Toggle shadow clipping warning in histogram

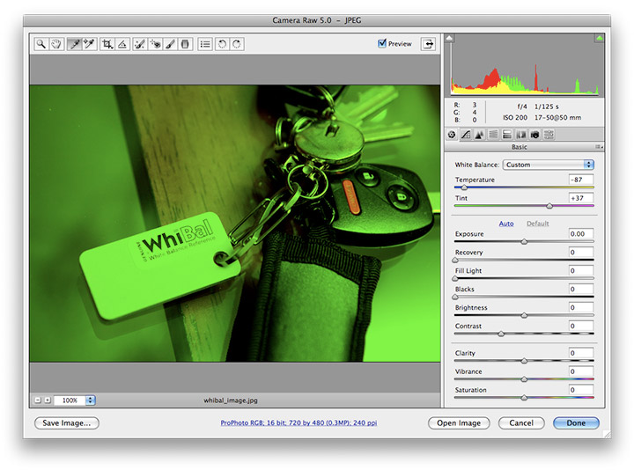449,39
